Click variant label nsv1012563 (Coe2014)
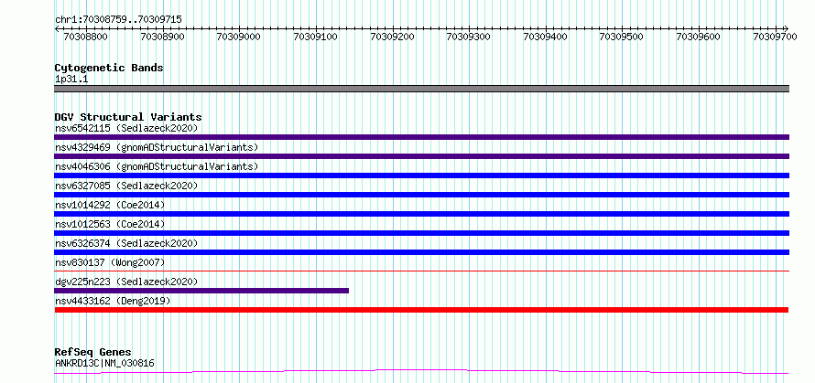Screen dimensions: 815x383 pos(110,224)
